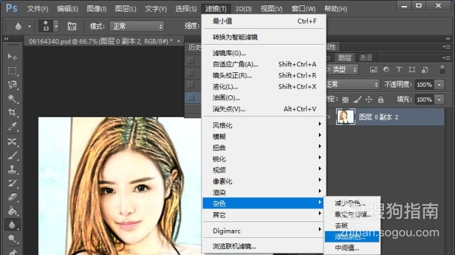Screen dimensions: 455x255
Task: Open the 图层(L) menu
Action: 126,9
